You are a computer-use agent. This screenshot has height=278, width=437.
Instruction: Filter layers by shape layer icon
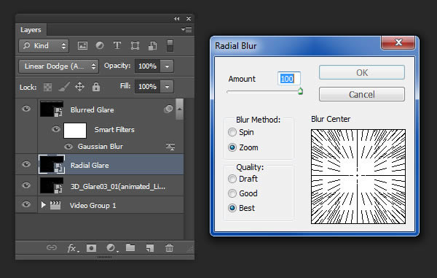[x=135, y=45]
